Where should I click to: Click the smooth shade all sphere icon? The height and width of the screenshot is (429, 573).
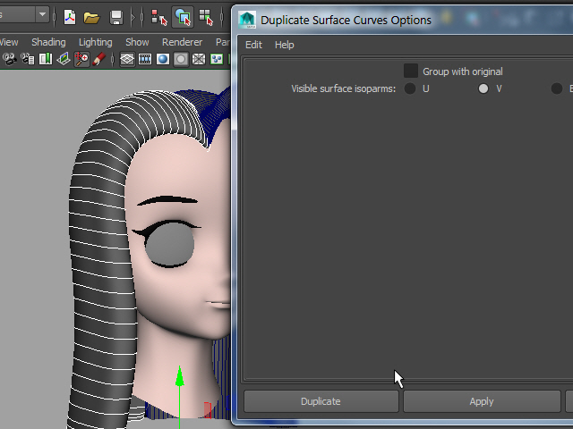pos(163,59)
